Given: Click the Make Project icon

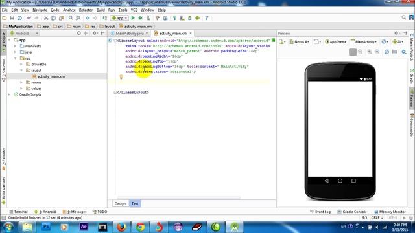Looking at the screenshot, I should pyautogui.click(x=105, y=18).
